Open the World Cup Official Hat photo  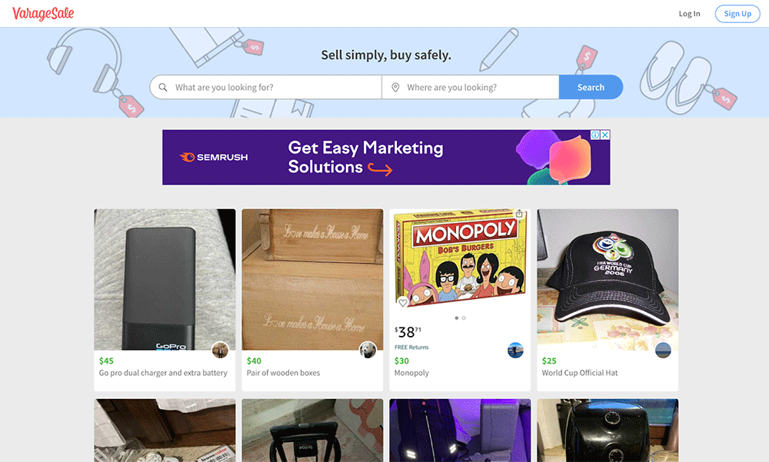click(608, 279)
